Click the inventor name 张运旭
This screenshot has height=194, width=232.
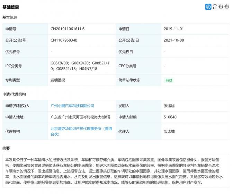[x=170, y=106]
